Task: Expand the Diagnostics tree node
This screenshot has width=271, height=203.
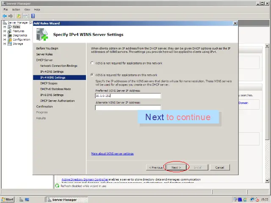Action: (x=5, y=35)
